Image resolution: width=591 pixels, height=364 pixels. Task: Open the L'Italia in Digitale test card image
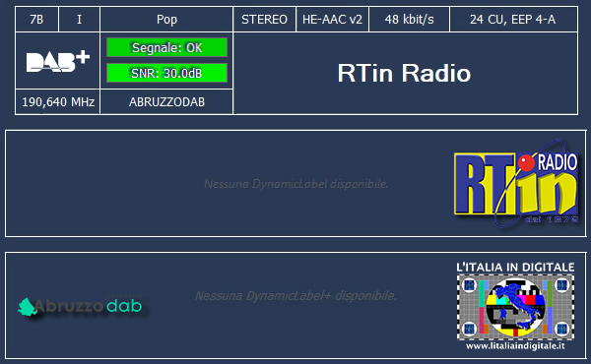coord(515,307)
